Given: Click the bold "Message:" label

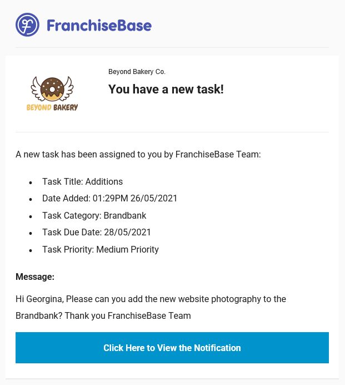Looking at the screenshot, I should [35, 277].
